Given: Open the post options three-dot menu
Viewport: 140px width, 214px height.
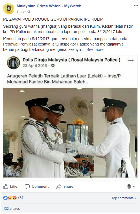Looking at the screenshot, I should tap(136, 5).
